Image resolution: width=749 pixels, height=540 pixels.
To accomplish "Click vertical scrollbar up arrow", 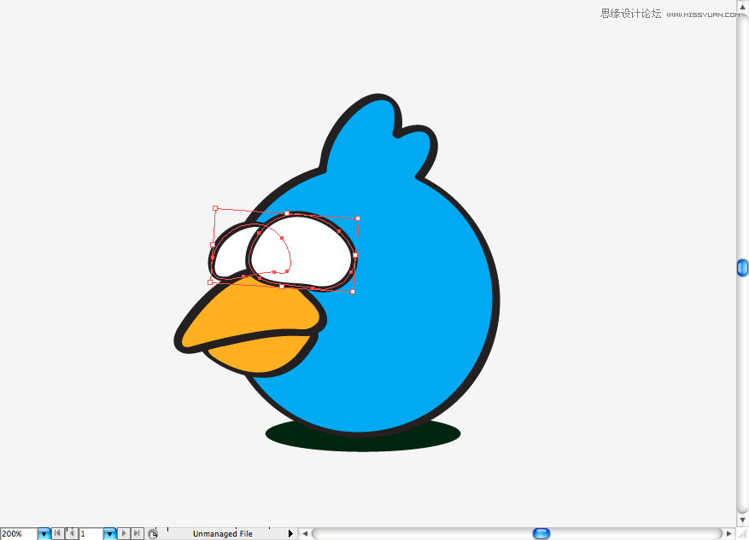I will pos(742,6).
